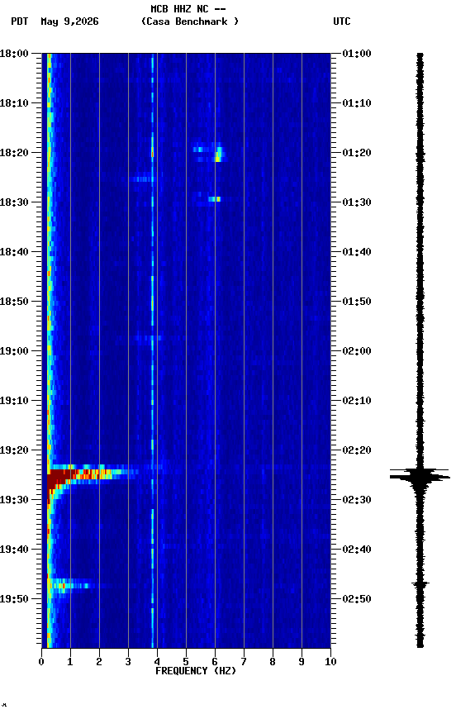Click the 02:40 UTC time label
Image resolution: width=456 pixels, height=714 pixels.
357,550
